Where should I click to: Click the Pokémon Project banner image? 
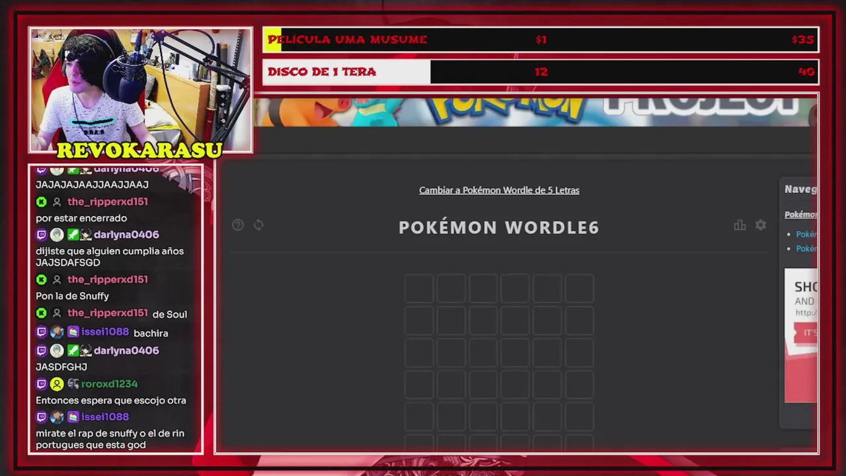tap(535, 111)
